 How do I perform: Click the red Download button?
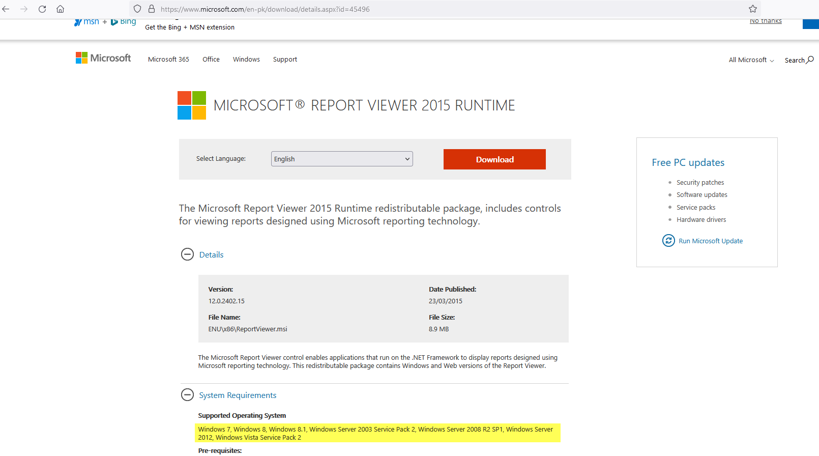click(x=494, y=159)
